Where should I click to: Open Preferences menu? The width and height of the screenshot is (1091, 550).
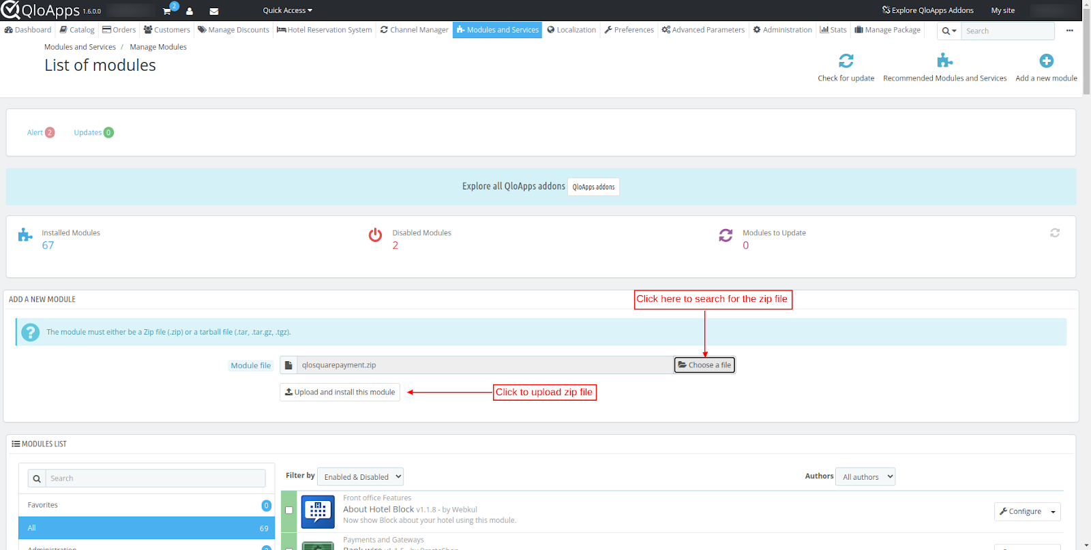click(629, 30)
